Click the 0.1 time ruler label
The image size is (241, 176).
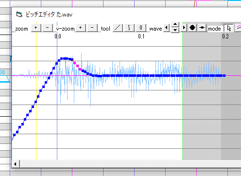pos(141,36)
